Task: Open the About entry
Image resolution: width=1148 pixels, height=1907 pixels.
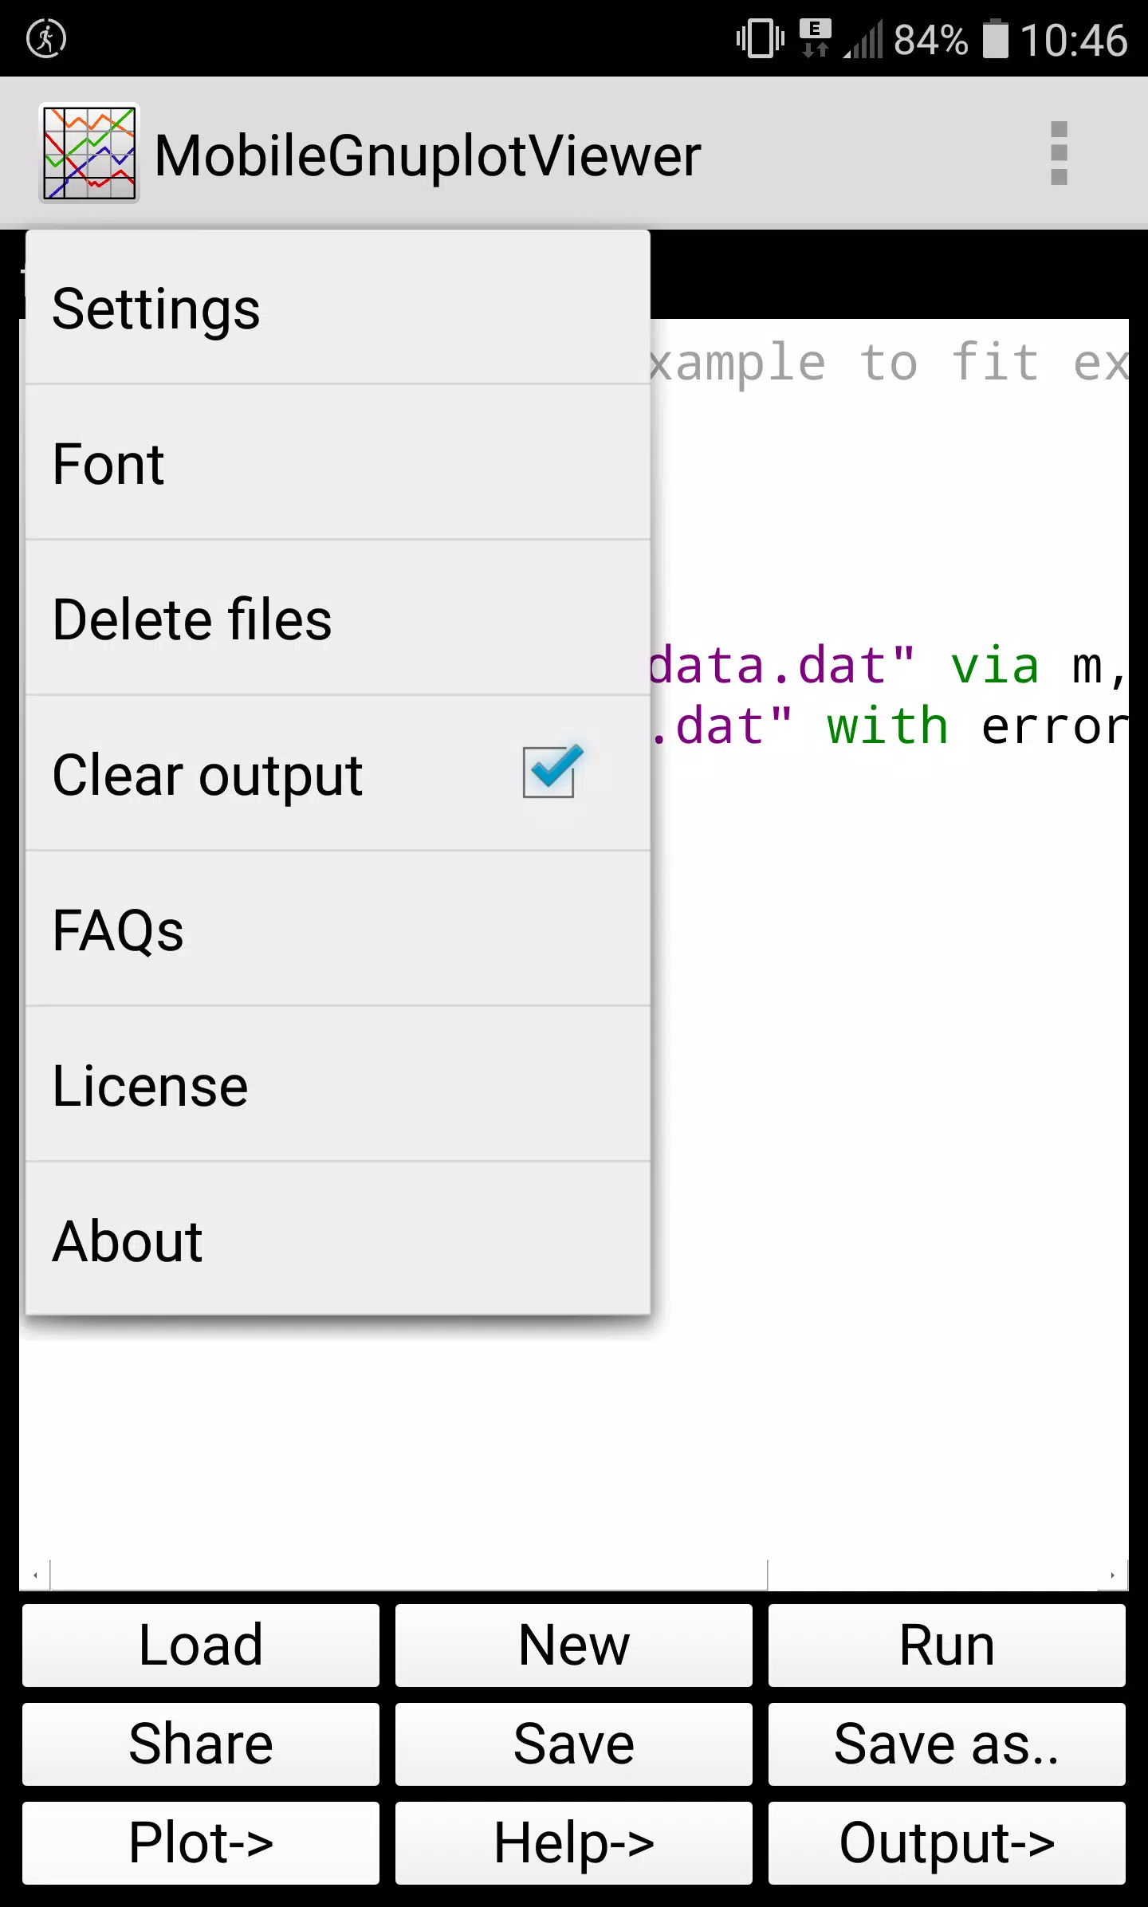Action: 338,1241
